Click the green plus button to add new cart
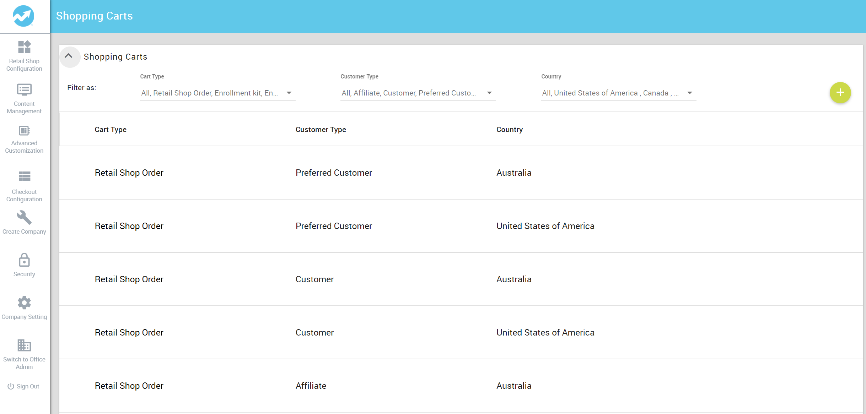 840,92
